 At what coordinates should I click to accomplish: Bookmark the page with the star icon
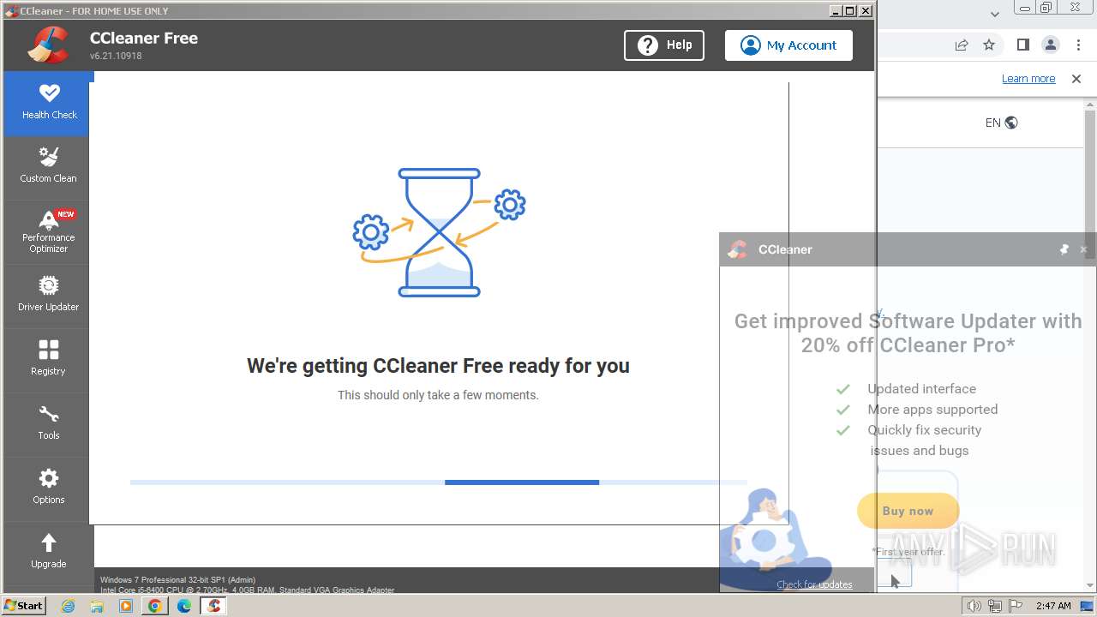pyautogui.click(x=989, y=45)
